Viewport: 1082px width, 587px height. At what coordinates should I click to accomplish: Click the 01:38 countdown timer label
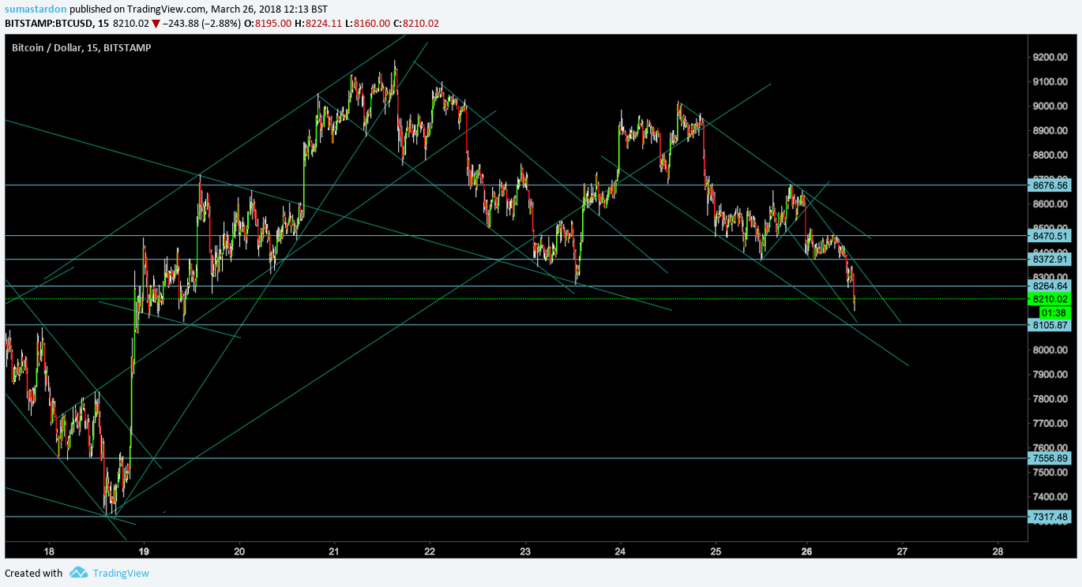pyautogui.click(x=1054, y=312)
